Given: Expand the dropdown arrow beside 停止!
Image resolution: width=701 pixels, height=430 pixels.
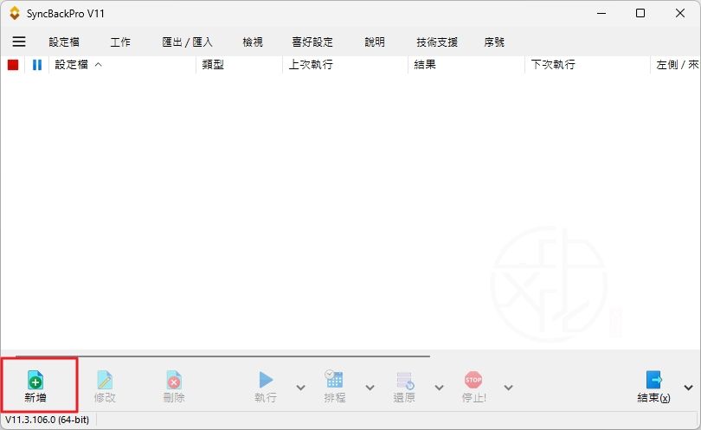Looking at the screenshot, I should [508, 388].
